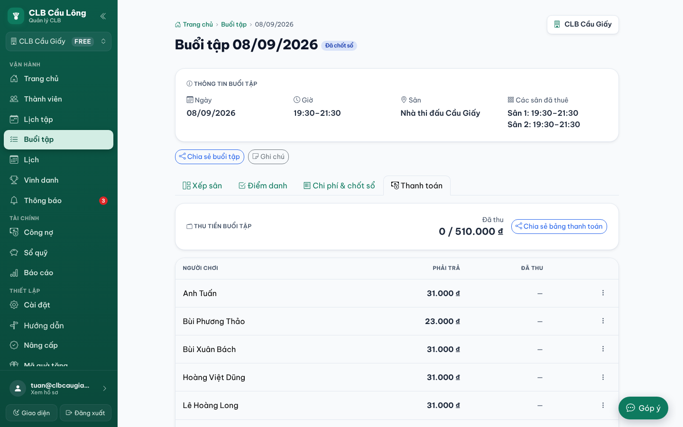The width and height of the screenshot is (683, 427).
Task: Collapse the sidebar with double-chevron icon
Action: click(103, 16)
